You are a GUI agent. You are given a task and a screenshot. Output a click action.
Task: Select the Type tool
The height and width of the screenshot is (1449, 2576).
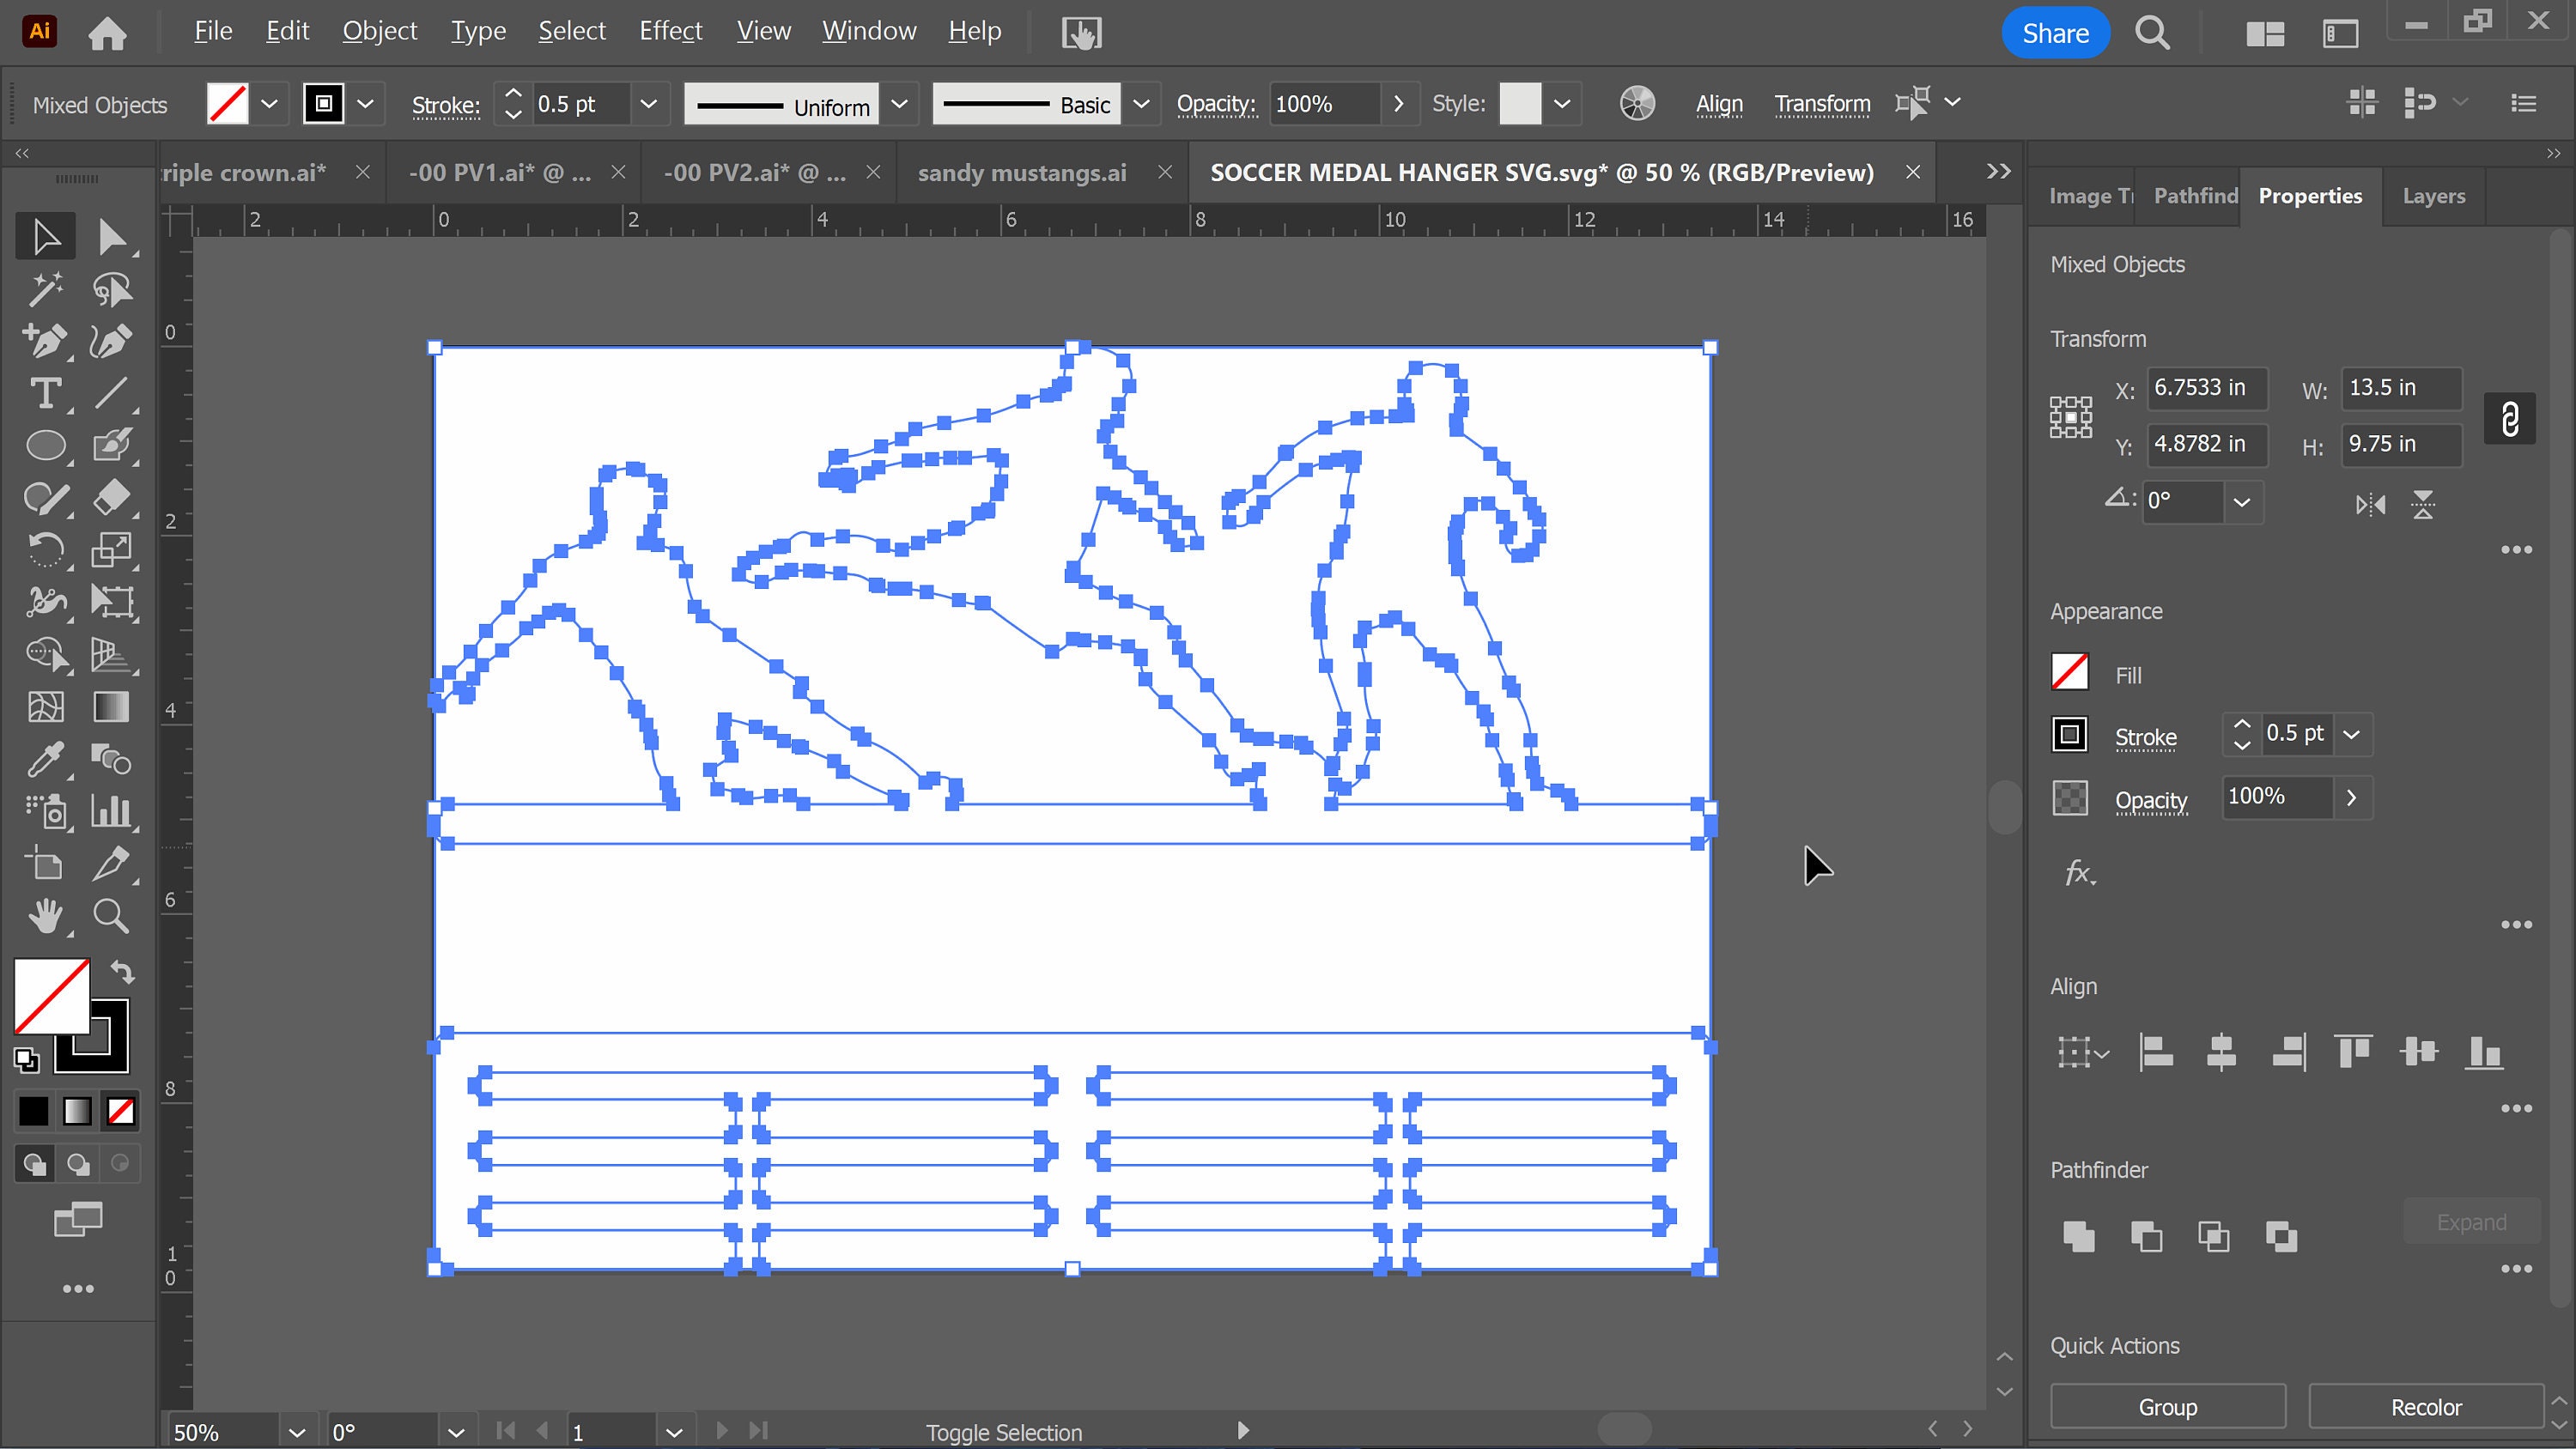[x=46, y=393]
